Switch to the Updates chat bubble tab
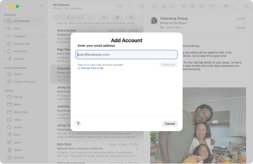Screen dimensions: 253x164 [117, 18]
